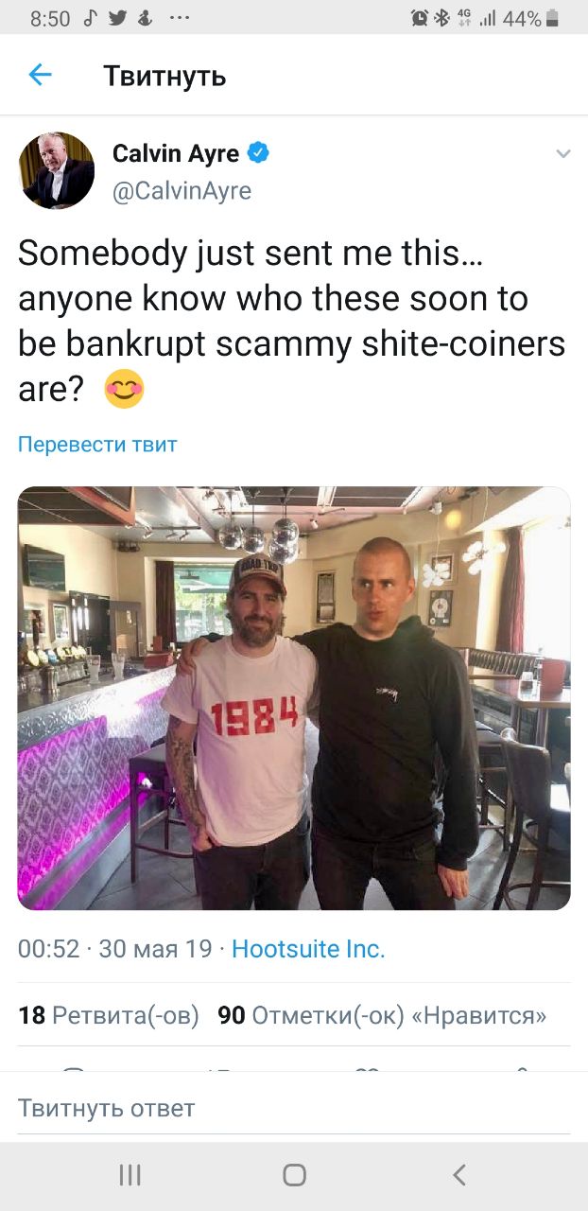588x1211 pixels.
Task: Expand the tweet options chevron
Action: (x=562, y=153)
